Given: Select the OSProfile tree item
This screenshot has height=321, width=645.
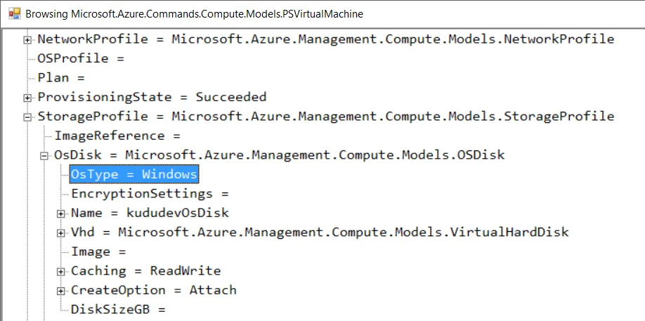Looking at the screenshot, I should point(81,58).
